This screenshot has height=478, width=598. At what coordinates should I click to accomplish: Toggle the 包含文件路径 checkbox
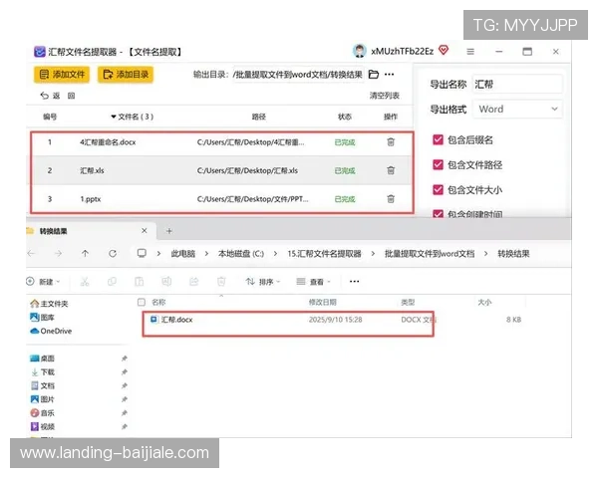pos(438,164)
